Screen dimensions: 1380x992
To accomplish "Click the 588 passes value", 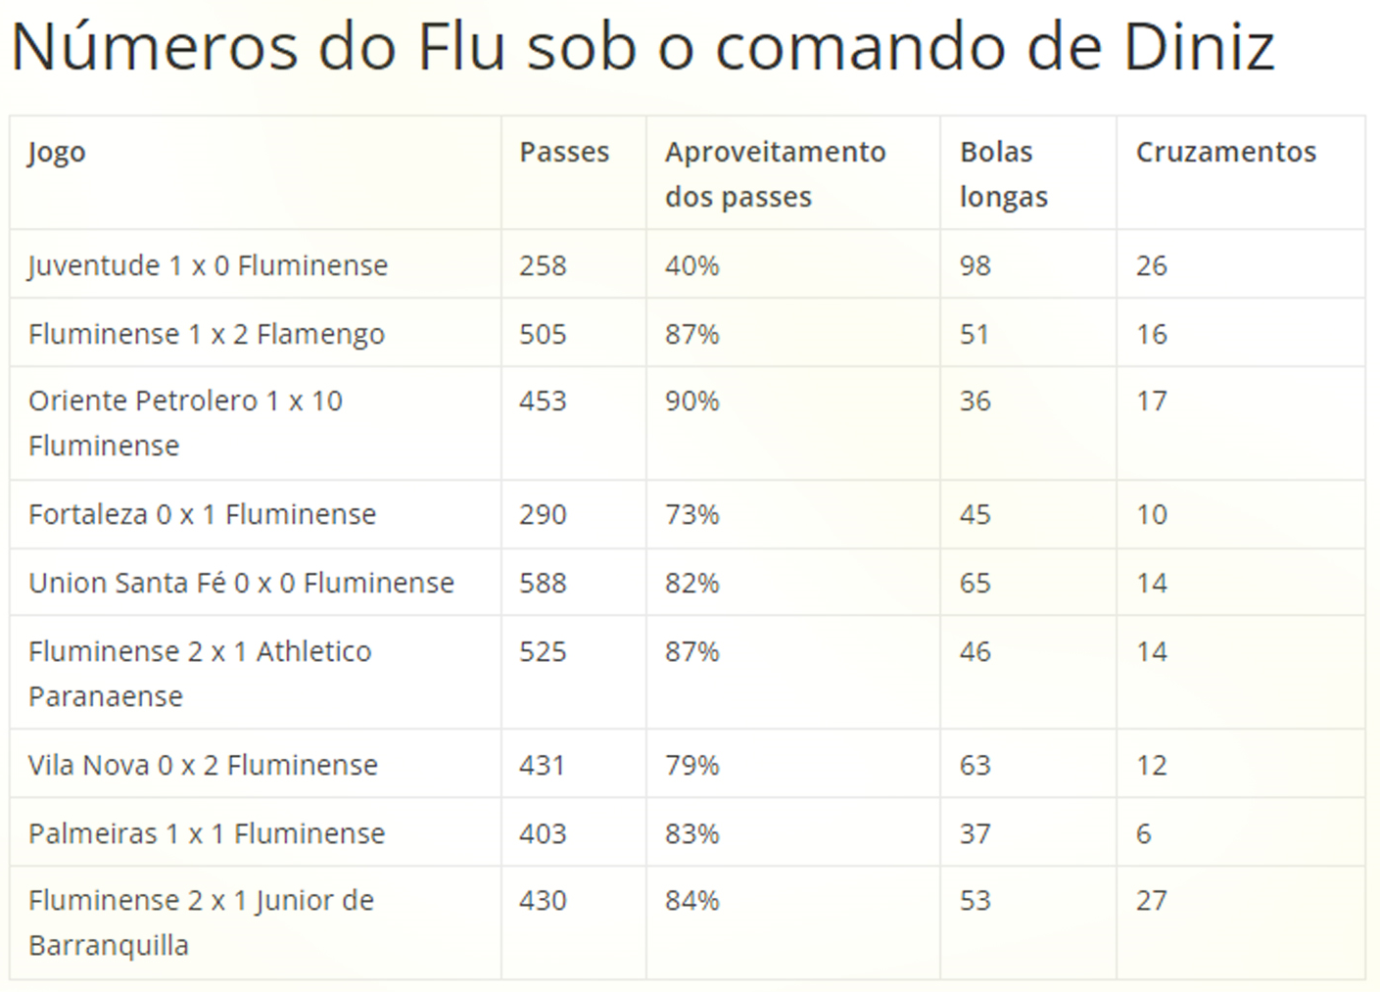I will point(543,584).
